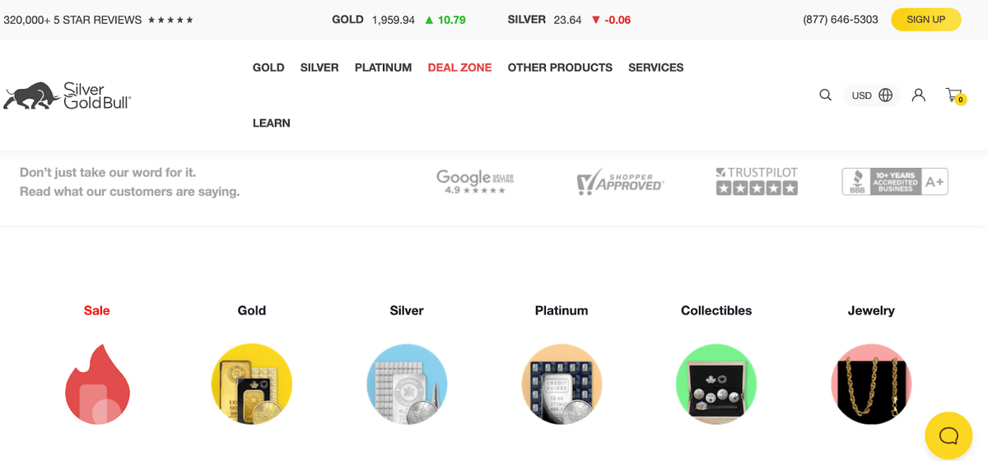This screenshot has height=461, width=988.
Task: Click the gold spot price 1,959.94
Action: pos(394,20)
